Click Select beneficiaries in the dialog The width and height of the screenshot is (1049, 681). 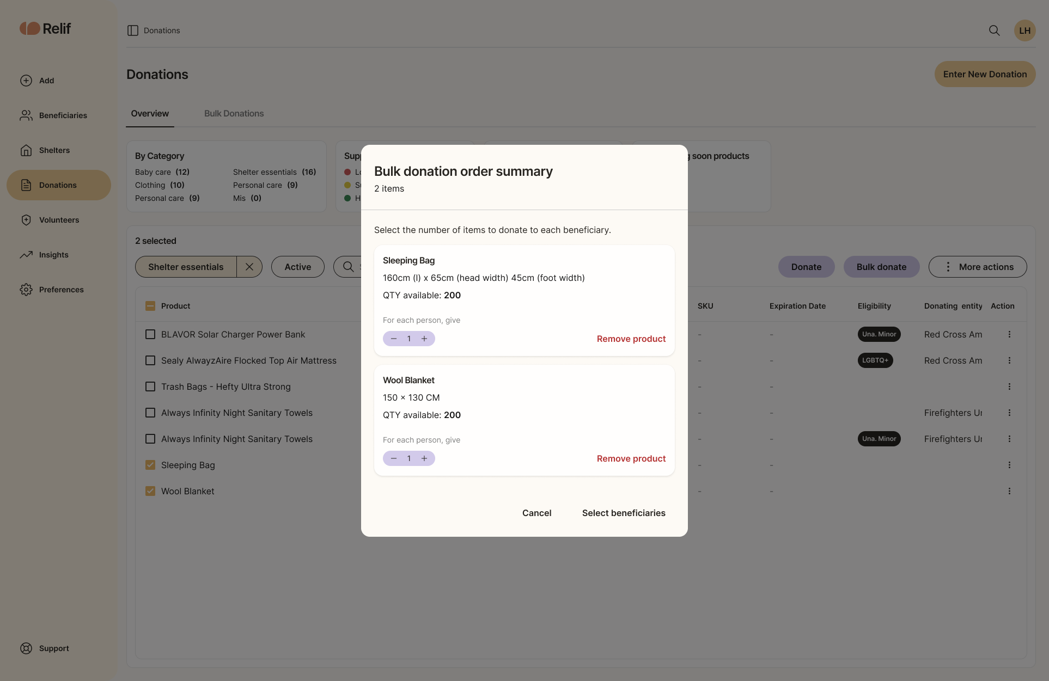(x=624, y=513)
